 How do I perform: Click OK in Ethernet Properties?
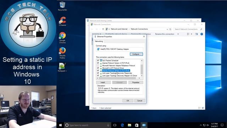(128, 101)
